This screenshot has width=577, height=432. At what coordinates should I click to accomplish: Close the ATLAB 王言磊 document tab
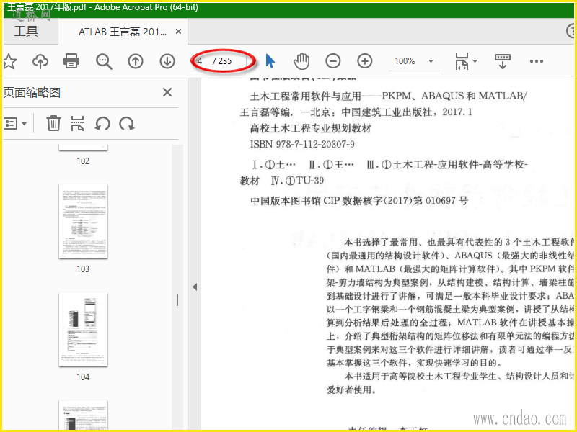click(x=178, y=32)
